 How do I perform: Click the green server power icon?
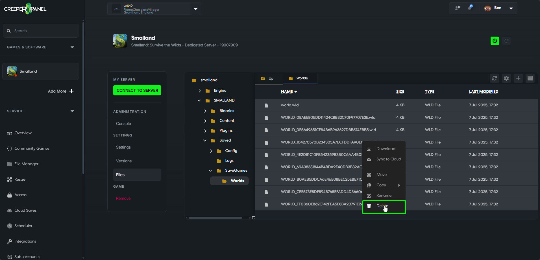pyautogui.click(x=495, y=41)
